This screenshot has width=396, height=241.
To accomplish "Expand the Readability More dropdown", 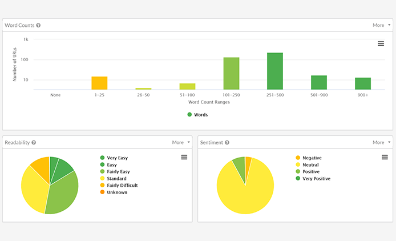I will click(181, 142).
